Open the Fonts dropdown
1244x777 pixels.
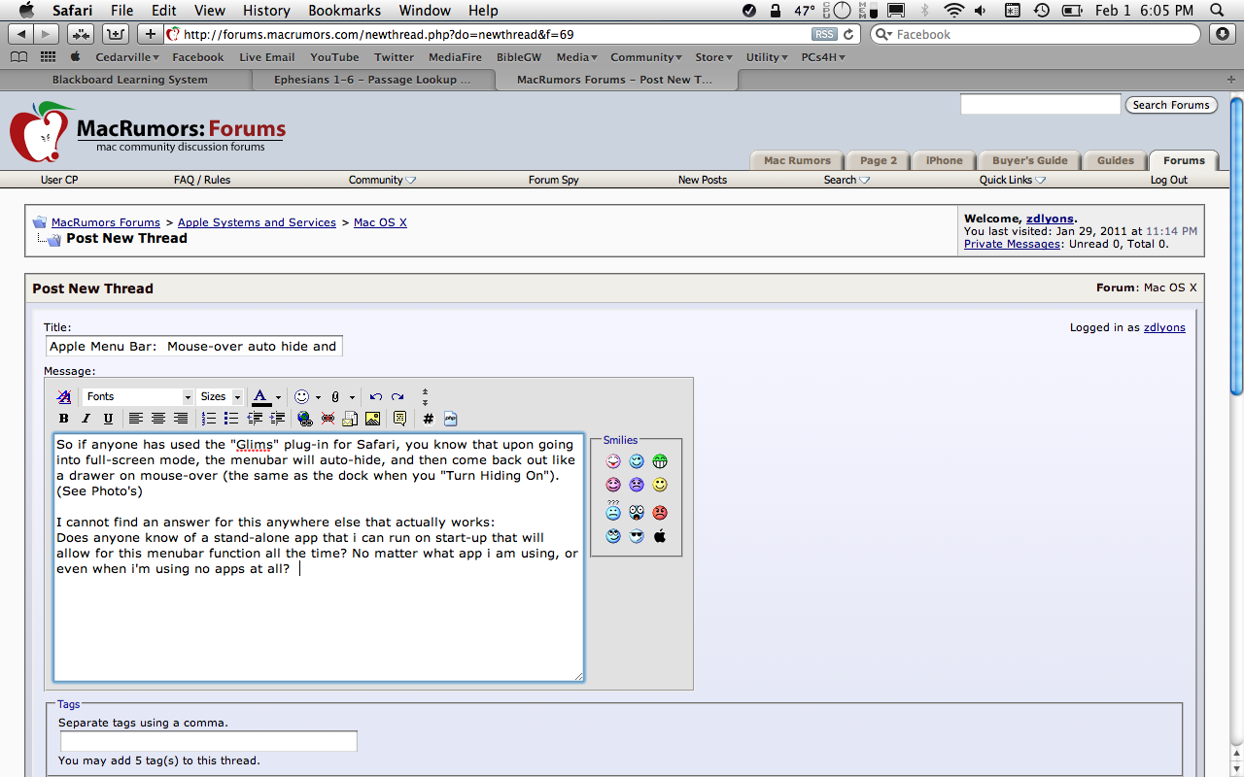tap(139, 396)
